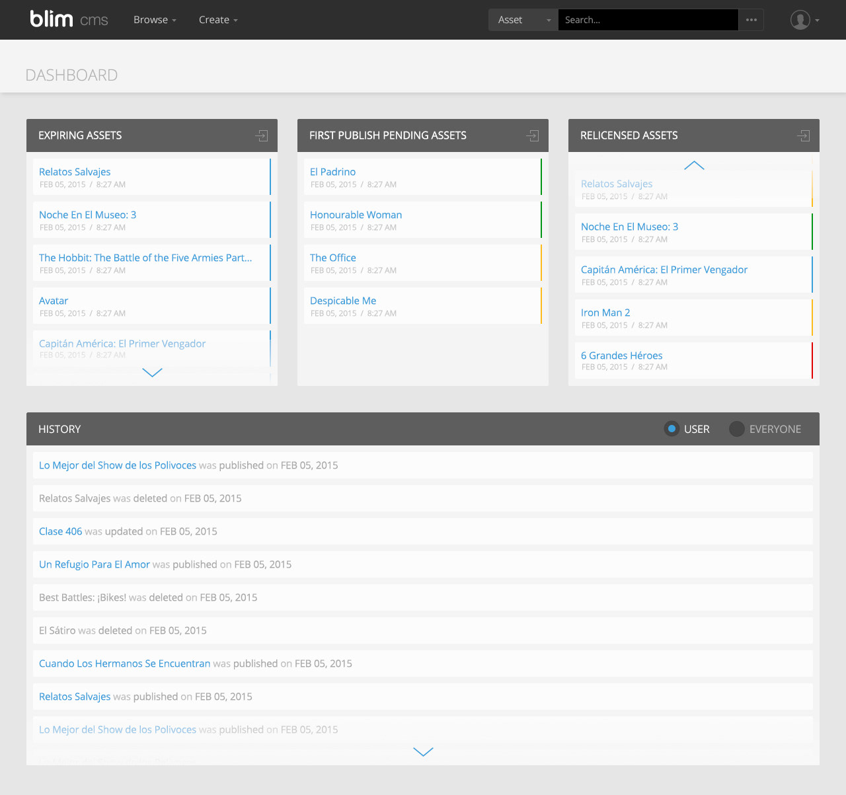The width and height of the screenshot is (846, 795).
Task: Open Capitán América in Expiring Assets
Action: coord(122,344)
